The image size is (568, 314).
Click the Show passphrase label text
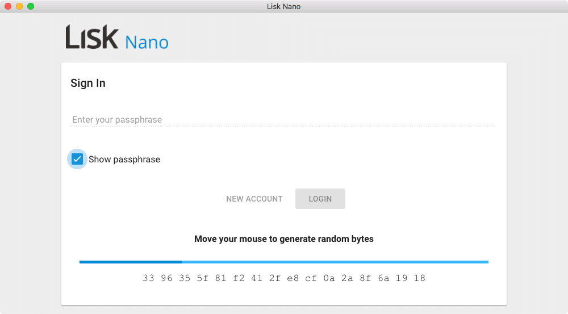coord(124,160)
